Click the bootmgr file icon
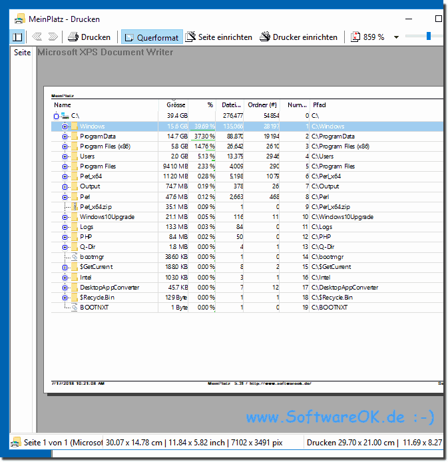The image size is (448, 462). 75,257
